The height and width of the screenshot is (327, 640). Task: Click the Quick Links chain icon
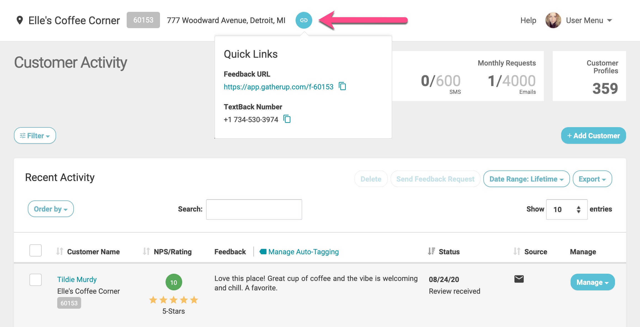pyautogui.click(x=304, y=20)
